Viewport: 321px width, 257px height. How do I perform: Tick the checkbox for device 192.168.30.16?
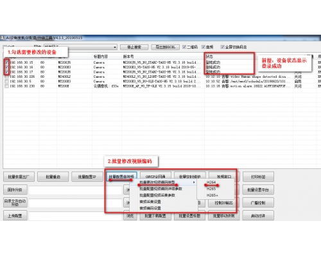(x=6, y=67)
